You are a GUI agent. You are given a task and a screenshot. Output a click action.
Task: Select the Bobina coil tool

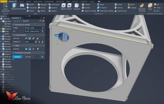(30, 11)
